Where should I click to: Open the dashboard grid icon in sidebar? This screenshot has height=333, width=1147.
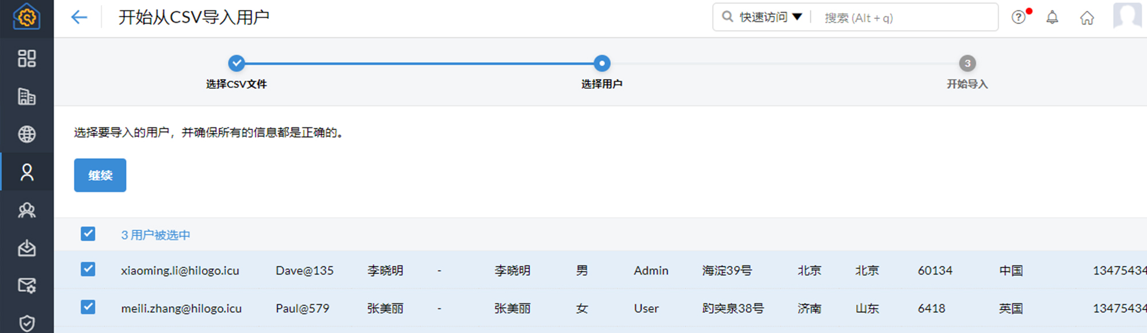point(26,58)
